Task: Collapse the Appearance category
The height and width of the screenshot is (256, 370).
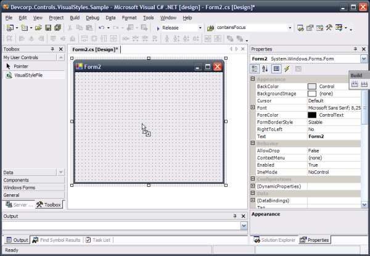Action: [x=253, y=79]
